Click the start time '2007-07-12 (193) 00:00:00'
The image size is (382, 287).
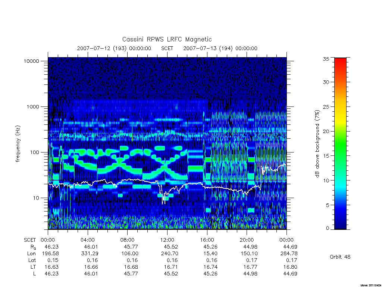click(x=114, y=48)
